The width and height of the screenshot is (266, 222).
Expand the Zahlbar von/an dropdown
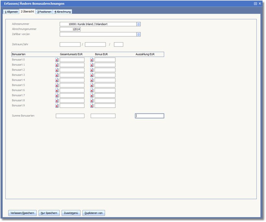click(139, 34)
